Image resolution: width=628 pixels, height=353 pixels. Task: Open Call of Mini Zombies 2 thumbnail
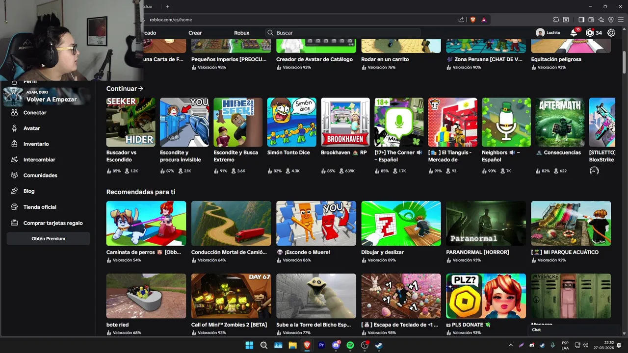tap(231, 296)
